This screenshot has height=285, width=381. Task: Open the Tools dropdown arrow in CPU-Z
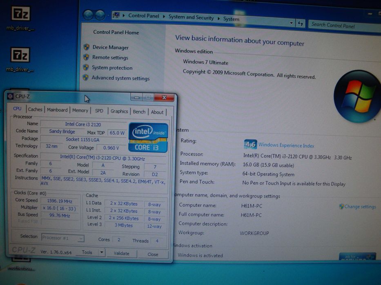tap(102, 252)
